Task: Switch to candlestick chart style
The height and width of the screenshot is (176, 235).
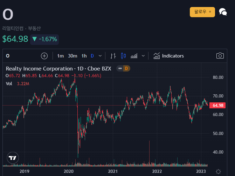Action: click(x=123, y=56)
